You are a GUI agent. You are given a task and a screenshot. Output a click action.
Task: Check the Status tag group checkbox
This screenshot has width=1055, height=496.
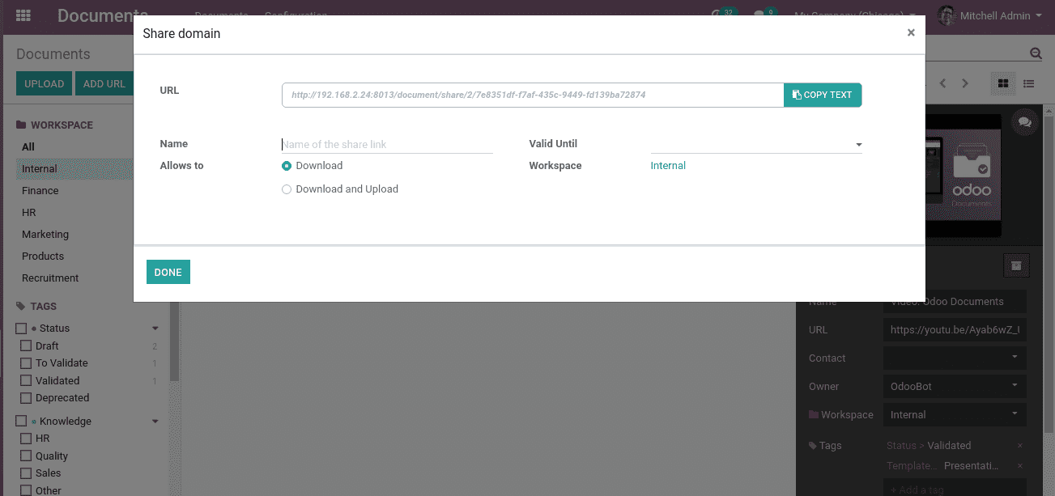(21, 329)
